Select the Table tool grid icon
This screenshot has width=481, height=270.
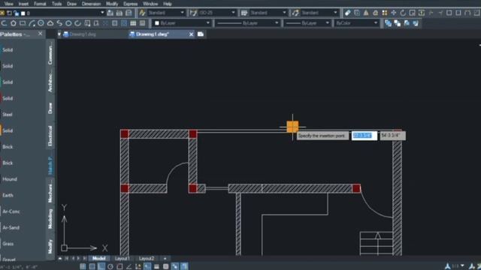tap(133, 23)
